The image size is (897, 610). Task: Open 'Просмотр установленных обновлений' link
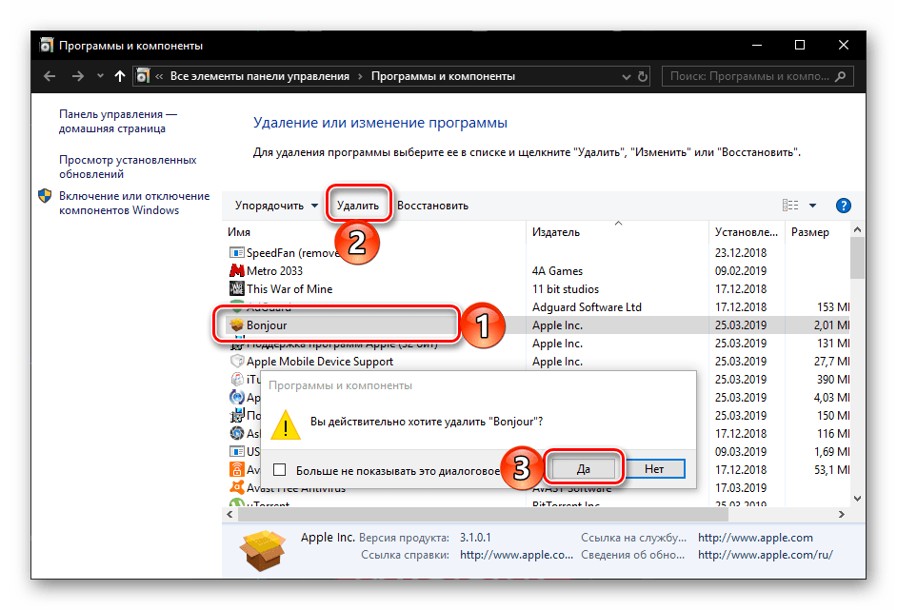coord(128,167)
